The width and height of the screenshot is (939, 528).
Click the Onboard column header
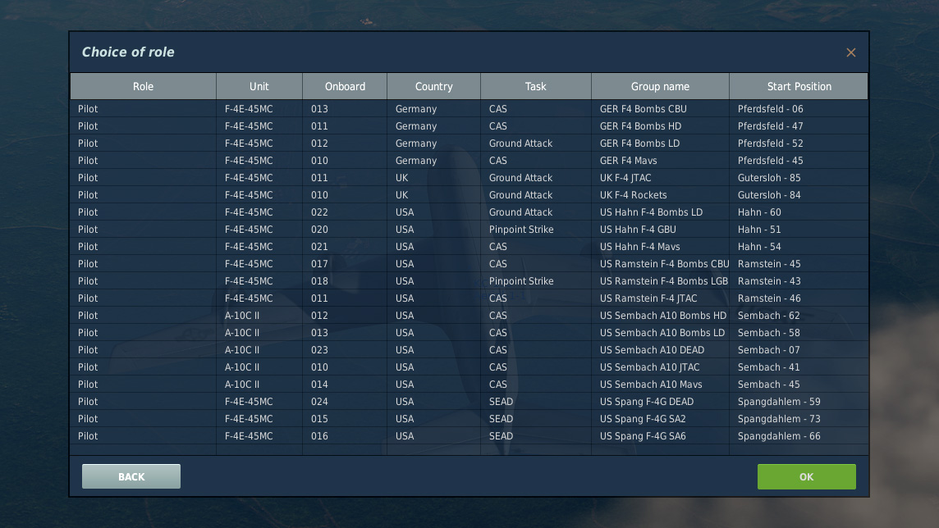coord(345,86)
